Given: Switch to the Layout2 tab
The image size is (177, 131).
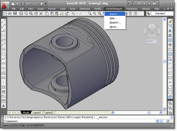Looking at the screenshot, I should [x=48, y=113].
